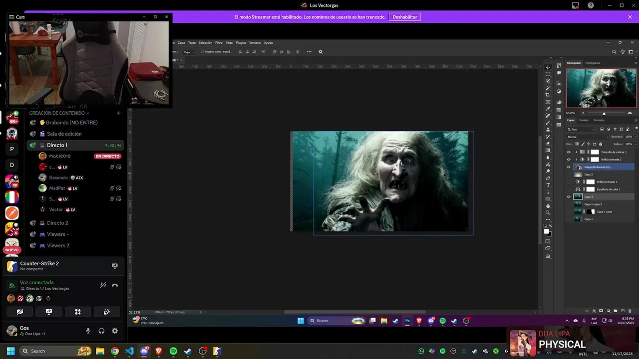Select the Crop tool

[x=548, y=95]
